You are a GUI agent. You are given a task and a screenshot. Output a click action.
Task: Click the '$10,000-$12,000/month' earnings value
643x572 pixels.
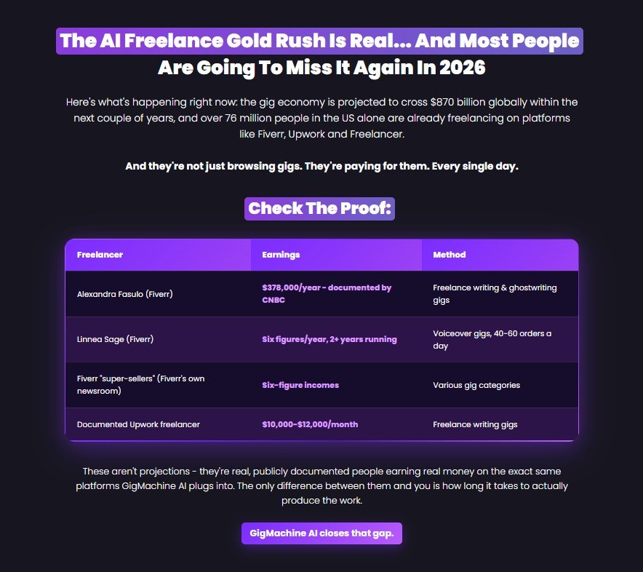click(x=310, y=424)
